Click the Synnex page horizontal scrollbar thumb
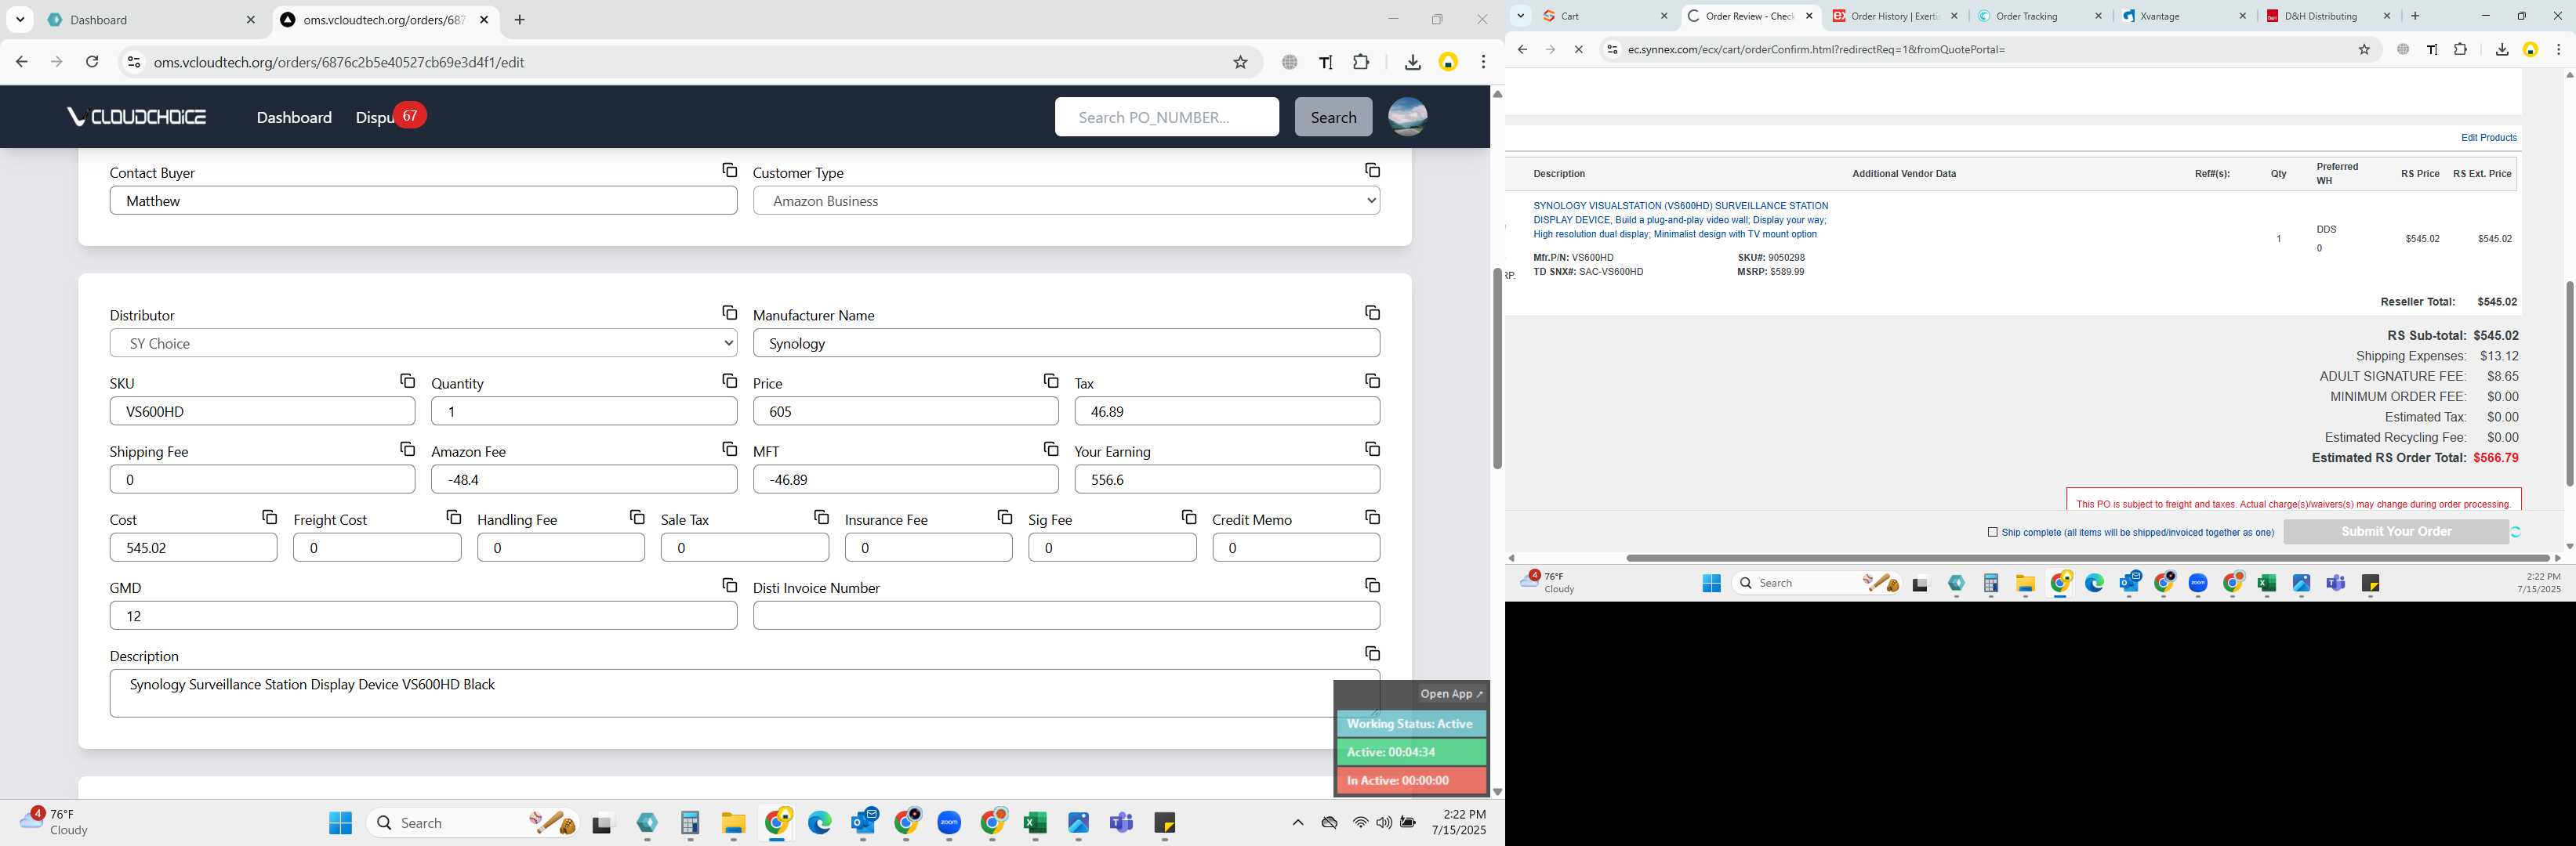Viewport: 2576px width, 846px height. 2088,557
